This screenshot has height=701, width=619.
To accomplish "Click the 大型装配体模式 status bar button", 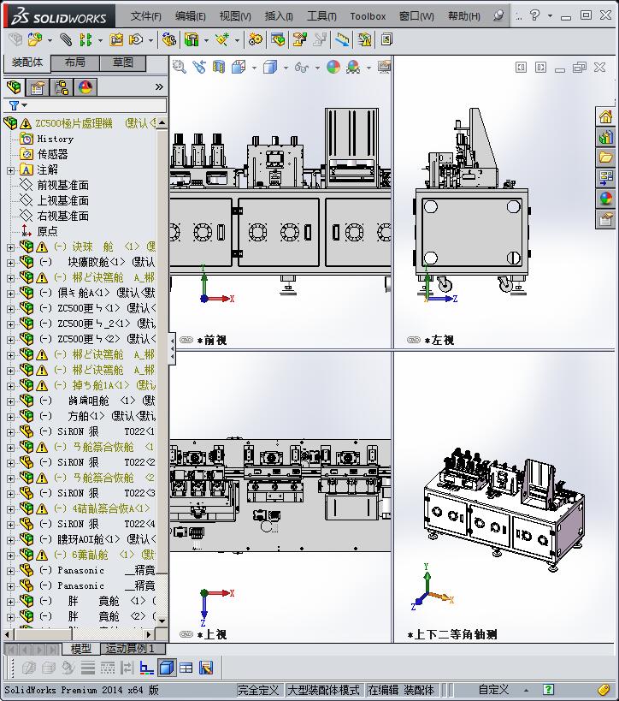I will point(323,690).
